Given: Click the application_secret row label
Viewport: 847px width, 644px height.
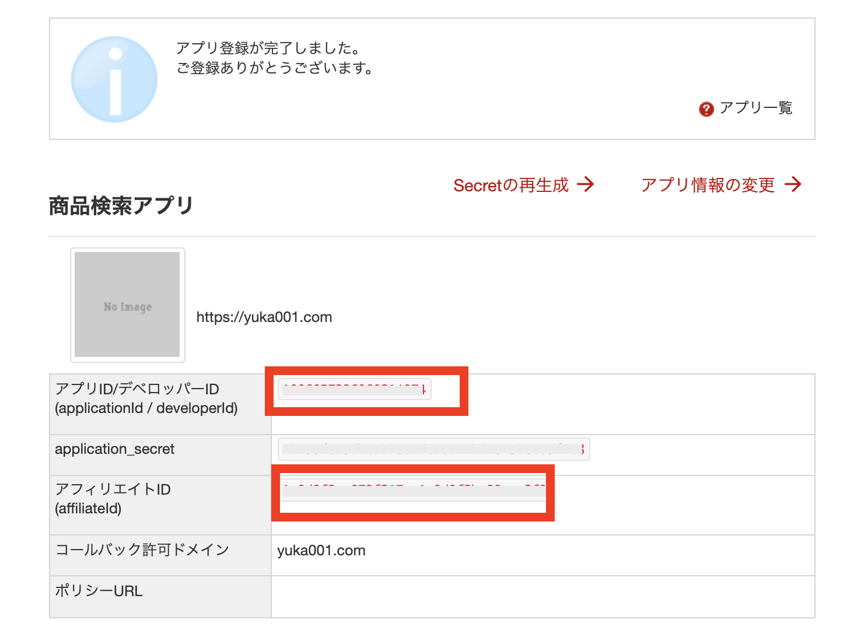Looking at the screenshot, I should pos(114,449).
